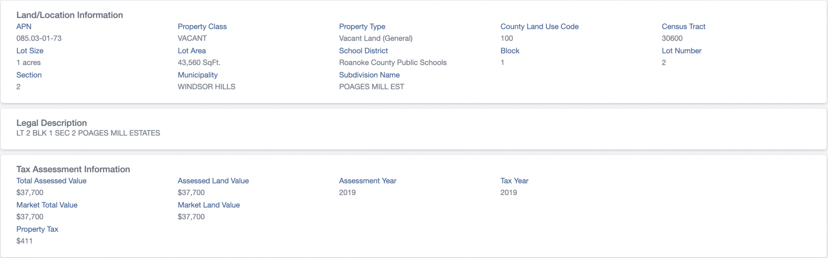
Task: Click the Assessed Land Value label
Action: click(x=213, y=181)
